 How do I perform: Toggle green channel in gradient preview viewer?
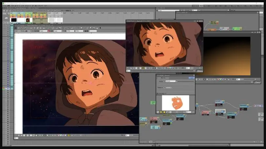[x=220, y=79]
